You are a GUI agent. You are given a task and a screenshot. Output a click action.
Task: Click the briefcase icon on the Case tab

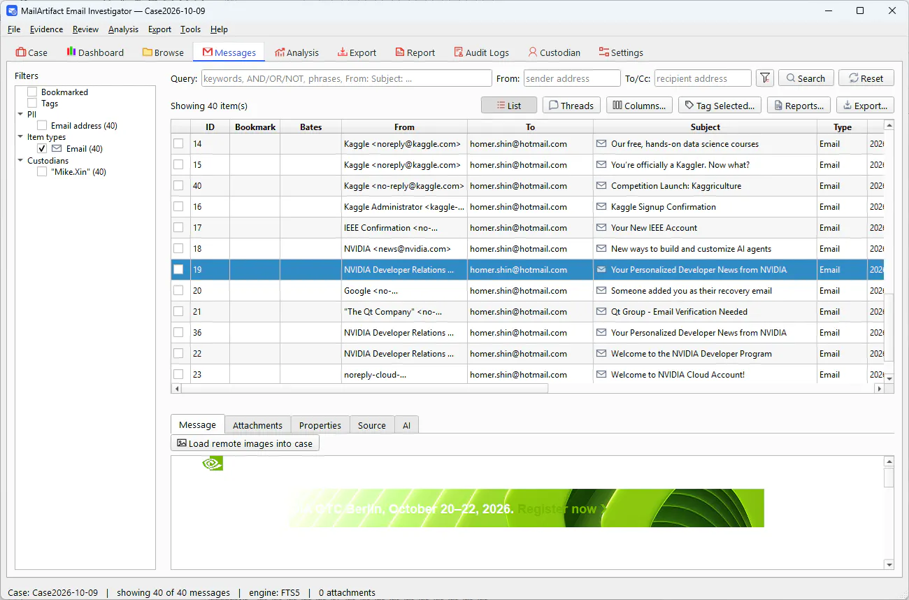pyautogui.click(x=21, y=52)
